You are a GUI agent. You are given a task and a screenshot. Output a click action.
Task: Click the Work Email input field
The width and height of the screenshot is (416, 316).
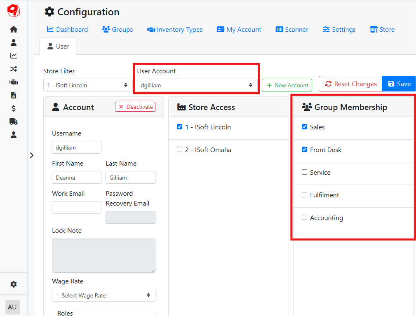(76, 207)
